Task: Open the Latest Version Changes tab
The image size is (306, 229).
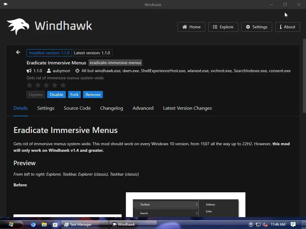Action: [x=187, y=108]
